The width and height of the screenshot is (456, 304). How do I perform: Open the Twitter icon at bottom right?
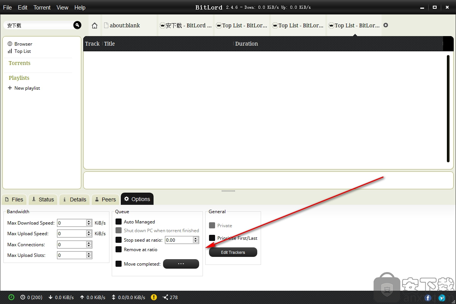(x=442, y=298)
